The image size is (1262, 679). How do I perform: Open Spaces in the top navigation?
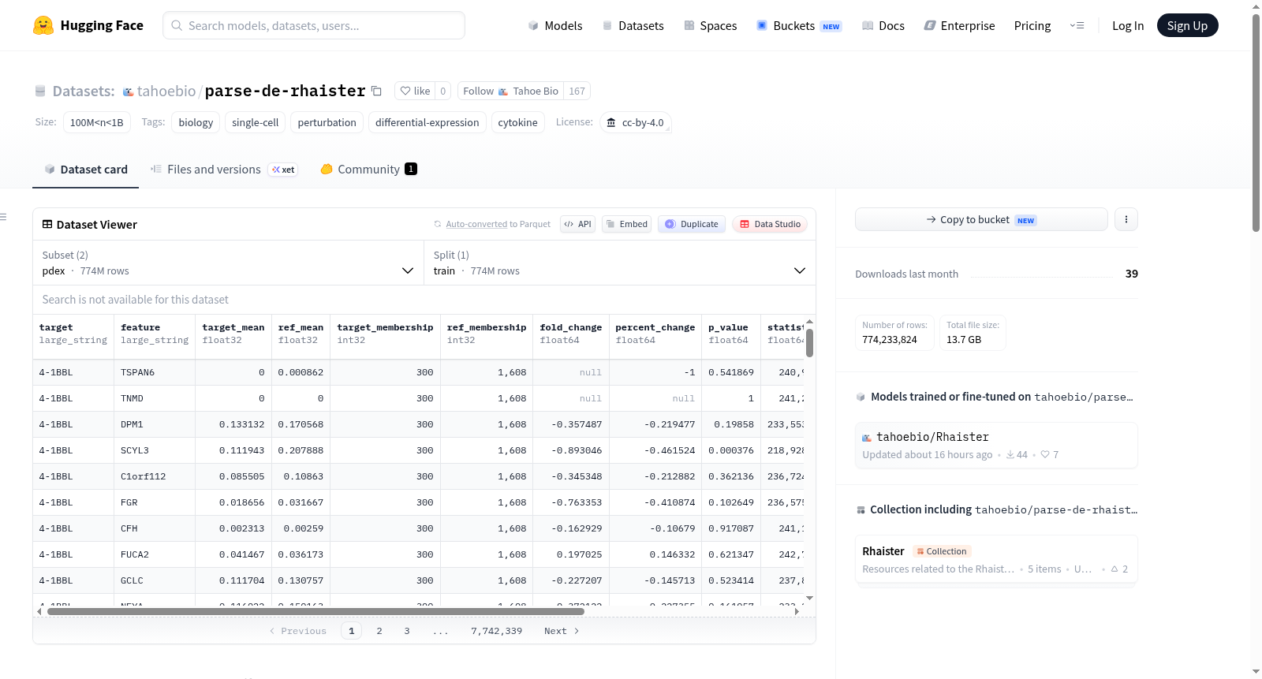point(711,25)
